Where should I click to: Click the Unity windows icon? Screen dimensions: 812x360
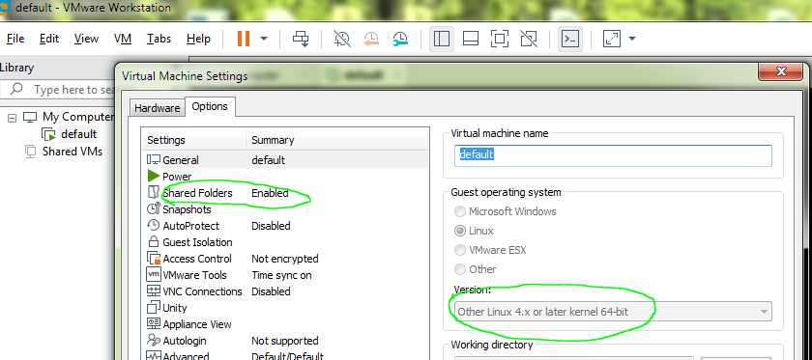click(x=154, y=307)
